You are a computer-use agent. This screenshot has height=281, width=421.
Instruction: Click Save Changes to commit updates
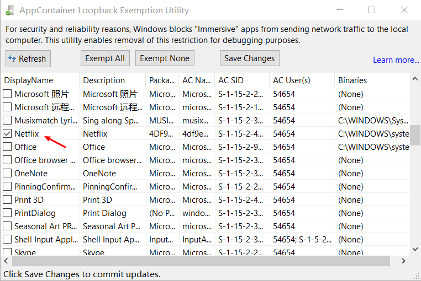click(x=249, y=58)
